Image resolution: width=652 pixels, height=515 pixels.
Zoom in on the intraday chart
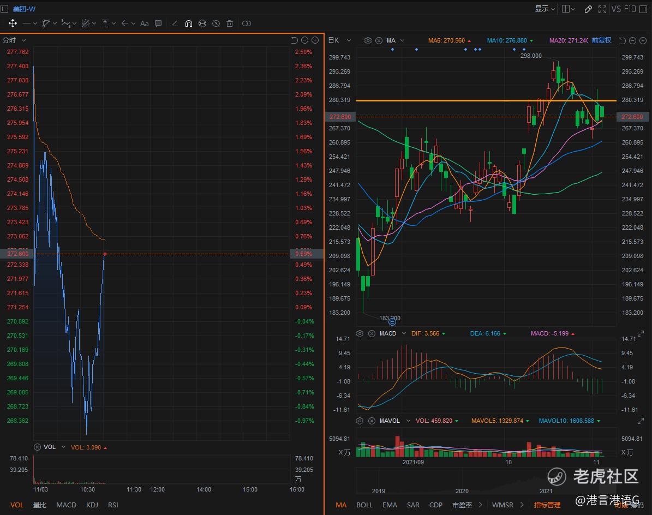point(315,40)
